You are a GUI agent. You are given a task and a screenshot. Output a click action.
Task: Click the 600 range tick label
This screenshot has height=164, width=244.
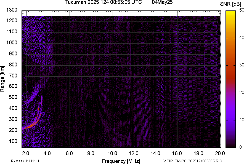click(x=13, y=86)
